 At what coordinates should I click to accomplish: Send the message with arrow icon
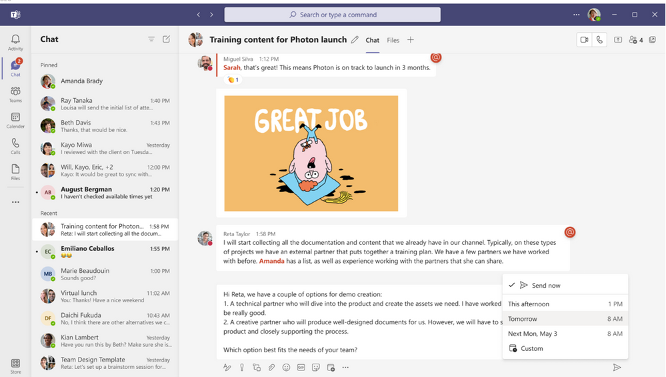pos(617,367)
